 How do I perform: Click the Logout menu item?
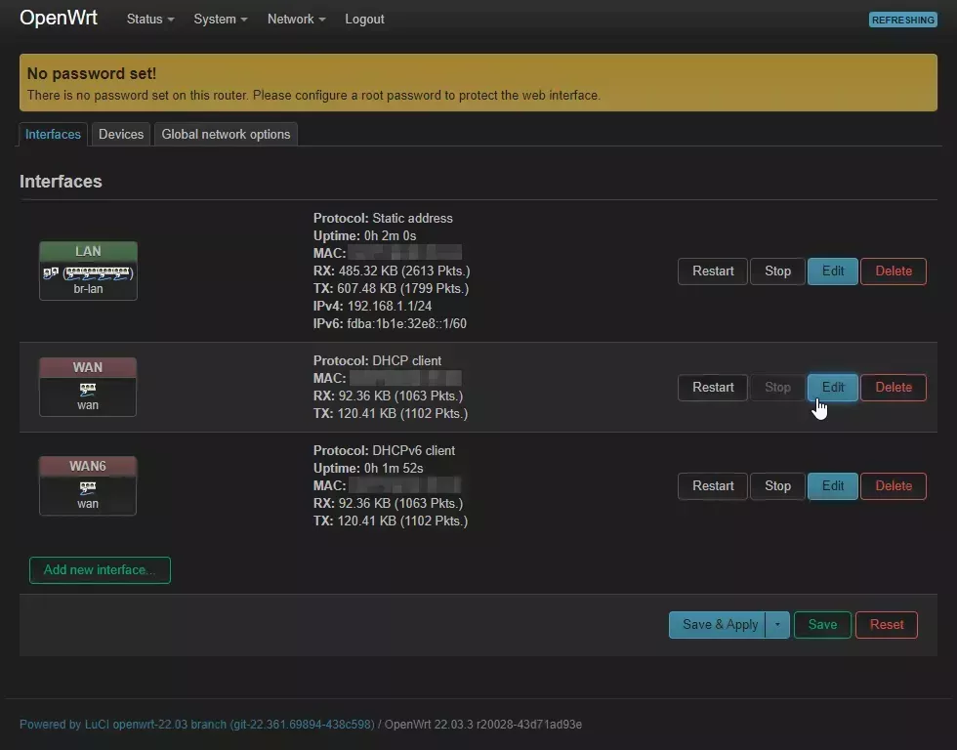tap(364, 19)
